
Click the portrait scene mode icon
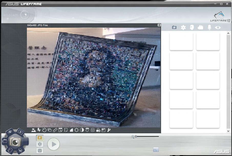[x=34, y=130]
